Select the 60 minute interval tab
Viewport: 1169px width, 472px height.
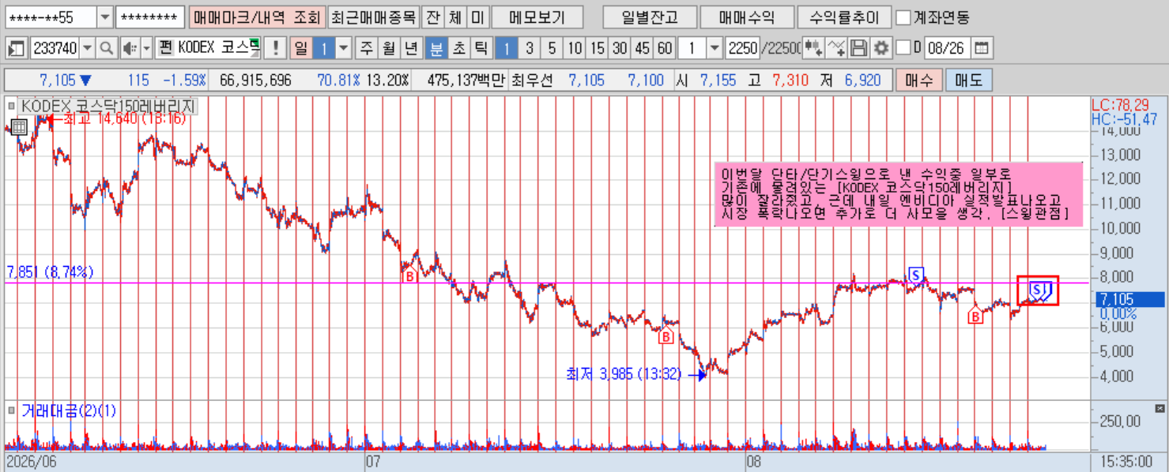[x=665, y=49]
